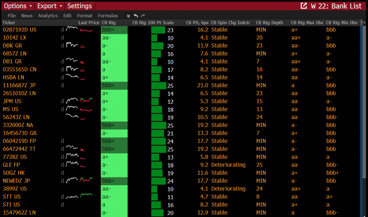Click the bbb+ rating cell for 1116687Z JP
This screenshot has height=217, width=368.
click(x=114, y=86)
